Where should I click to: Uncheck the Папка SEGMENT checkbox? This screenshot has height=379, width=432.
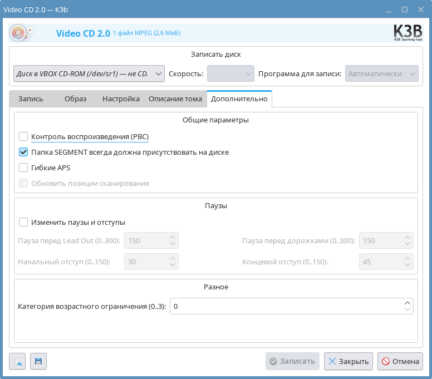23,152
